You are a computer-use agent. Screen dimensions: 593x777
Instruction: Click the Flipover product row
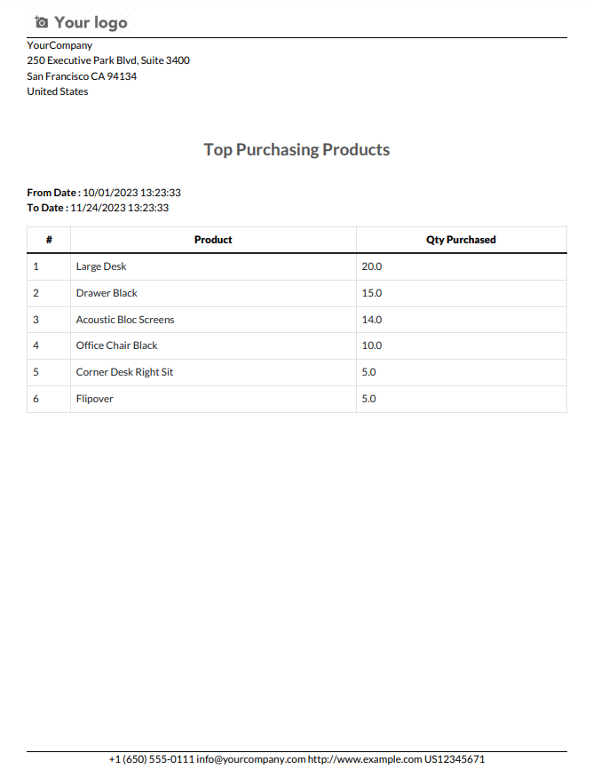pos(296,399)
